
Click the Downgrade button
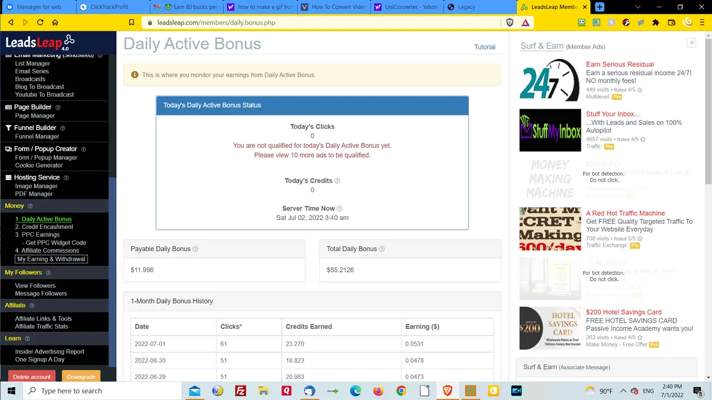(x=81, y=377)
